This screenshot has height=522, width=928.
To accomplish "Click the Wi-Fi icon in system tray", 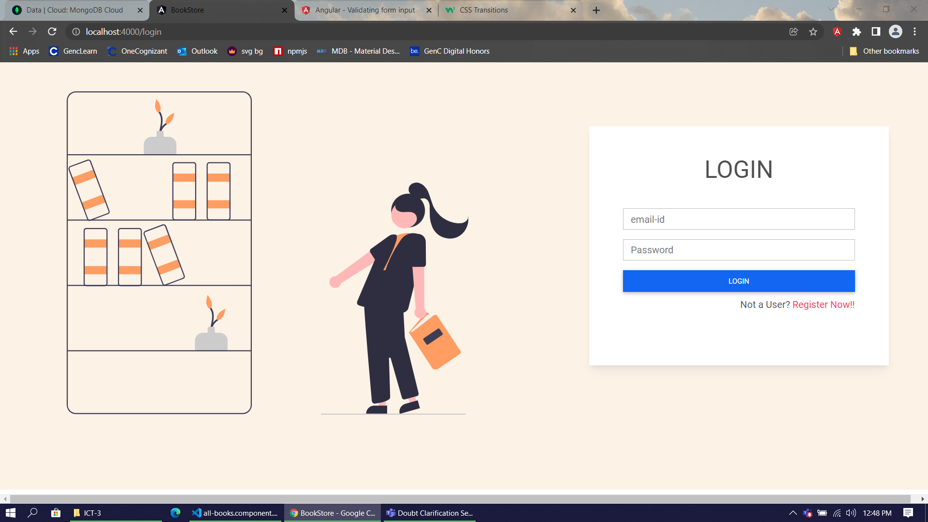I will (x=836, y=513).
